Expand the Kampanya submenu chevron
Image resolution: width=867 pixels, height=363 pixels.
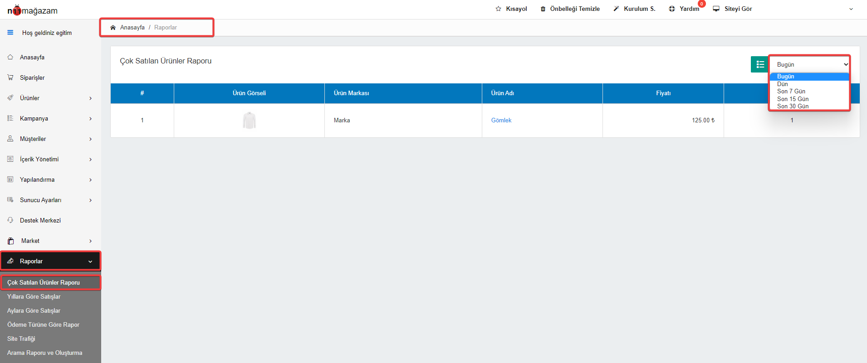tap(91, 119)
